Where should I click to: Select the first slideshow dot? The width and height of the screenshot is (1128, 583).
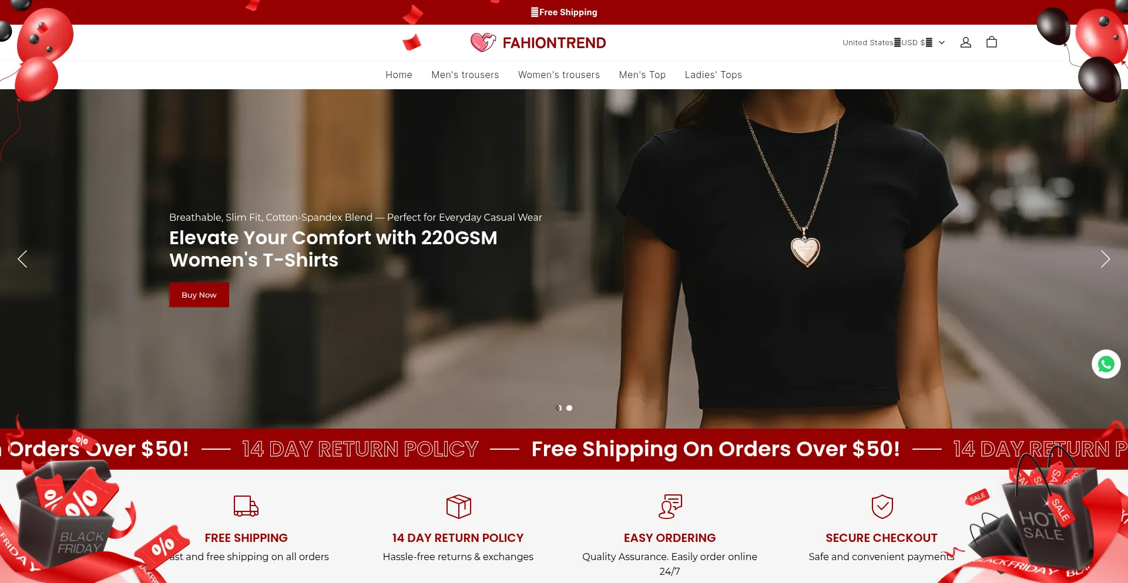[559, 408]
